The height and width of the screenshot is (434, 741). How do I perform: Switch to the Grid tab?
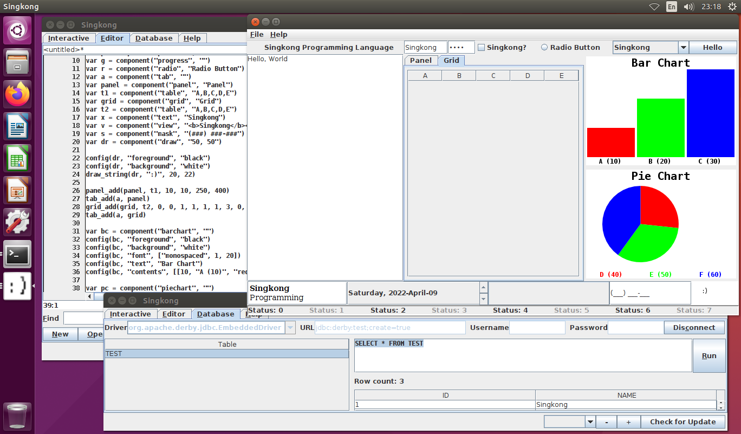coord(451,61)
